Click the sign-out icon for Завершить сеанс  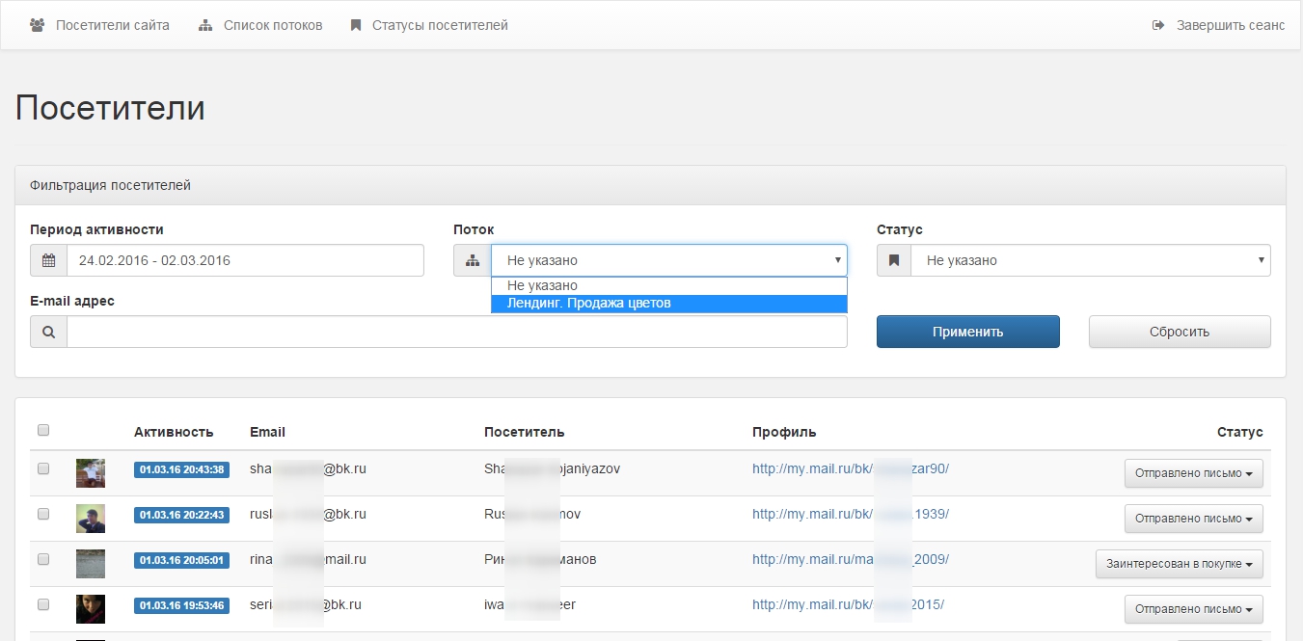[1158, 25]
